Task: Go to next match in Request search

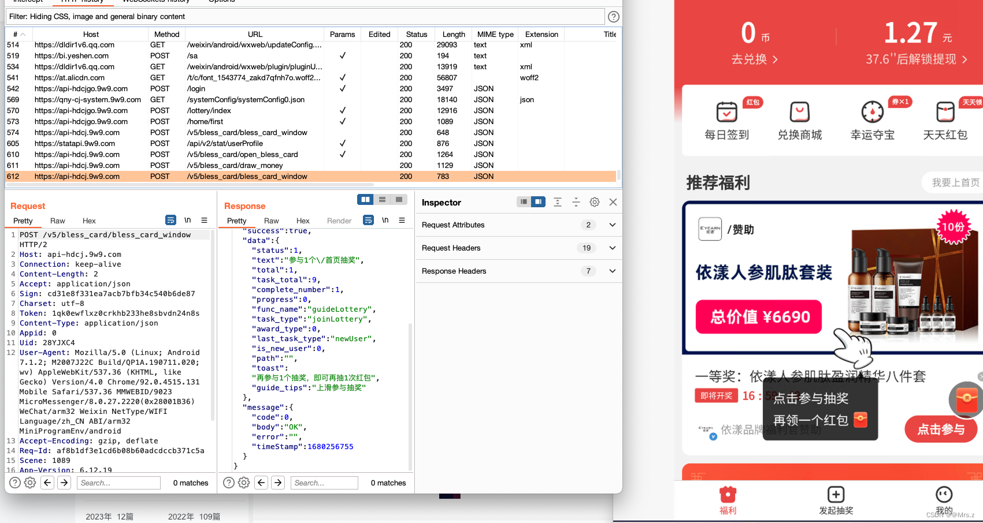Action: click(x=64, y=483)
